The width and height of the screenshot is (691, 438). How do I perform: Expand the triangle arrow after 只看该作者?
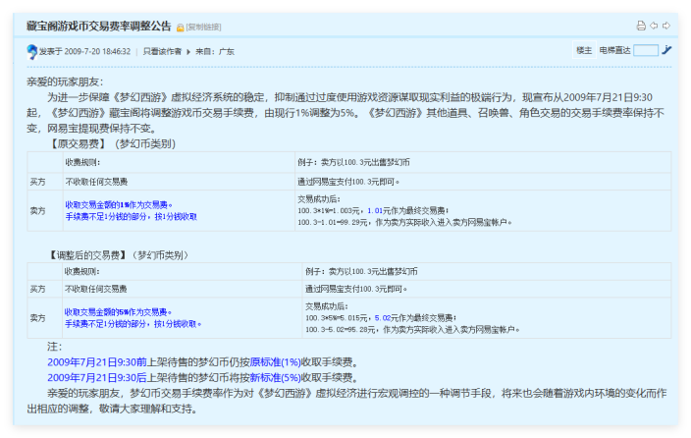click(188, 52)
